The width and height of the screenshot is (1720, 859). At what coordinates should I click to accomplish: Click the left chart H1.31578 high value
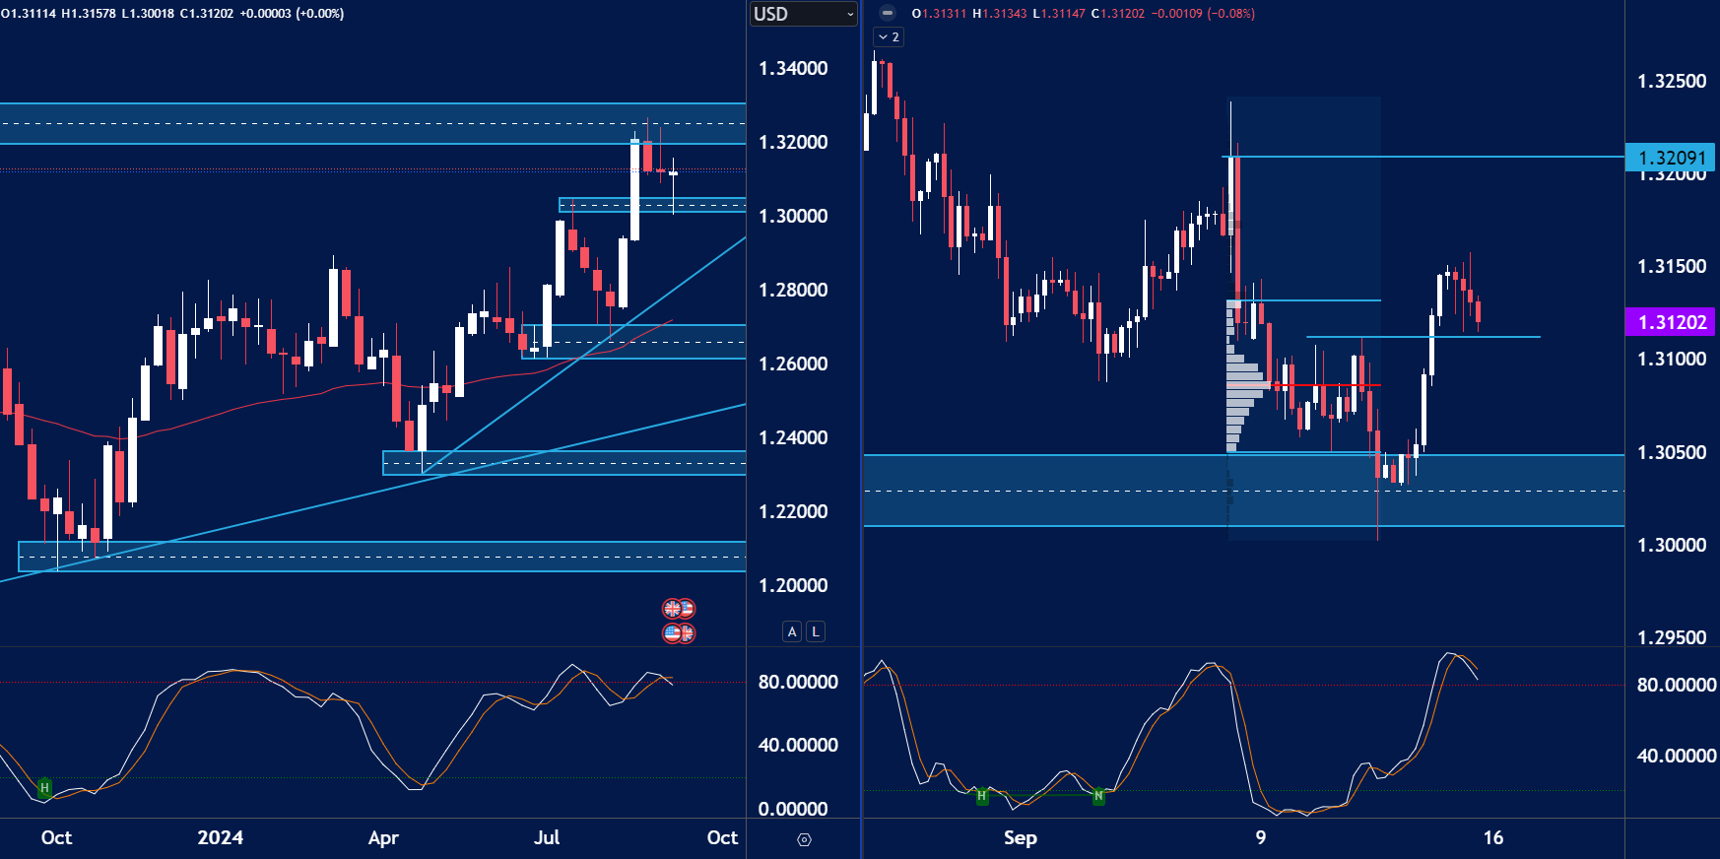tap(89, 14)
